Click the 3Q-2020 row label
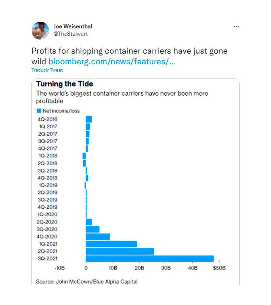Viewport: 271px width, 305px height. (48, 229)
